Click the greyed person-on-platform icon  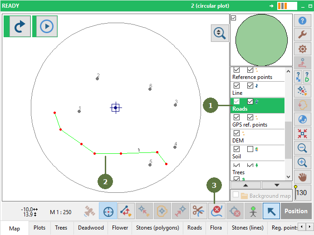pos(302,63)
